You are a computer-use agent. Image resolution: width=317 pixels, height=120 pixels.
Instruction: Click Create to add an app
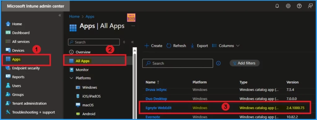[154, 46]
